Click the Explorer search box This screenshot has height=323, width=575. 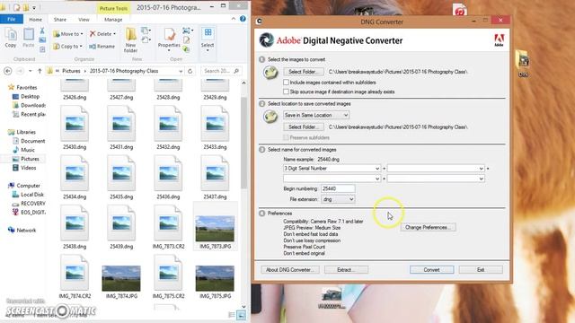[221, 71]
